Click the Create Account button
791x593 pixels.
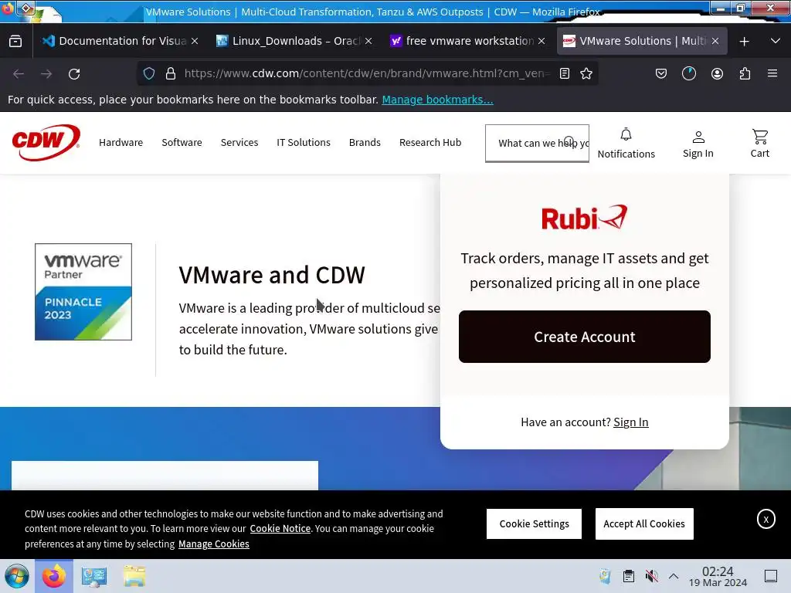pyautogui.click(x=584, y=337)
